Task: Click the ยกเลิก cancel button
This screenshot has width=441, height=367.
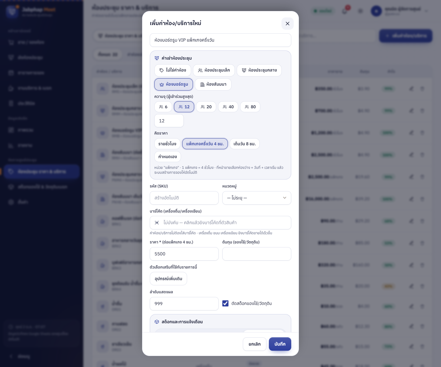Action: point(254,344)
